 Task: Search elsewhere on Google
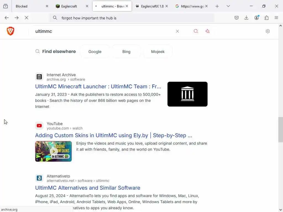(95, 52)
